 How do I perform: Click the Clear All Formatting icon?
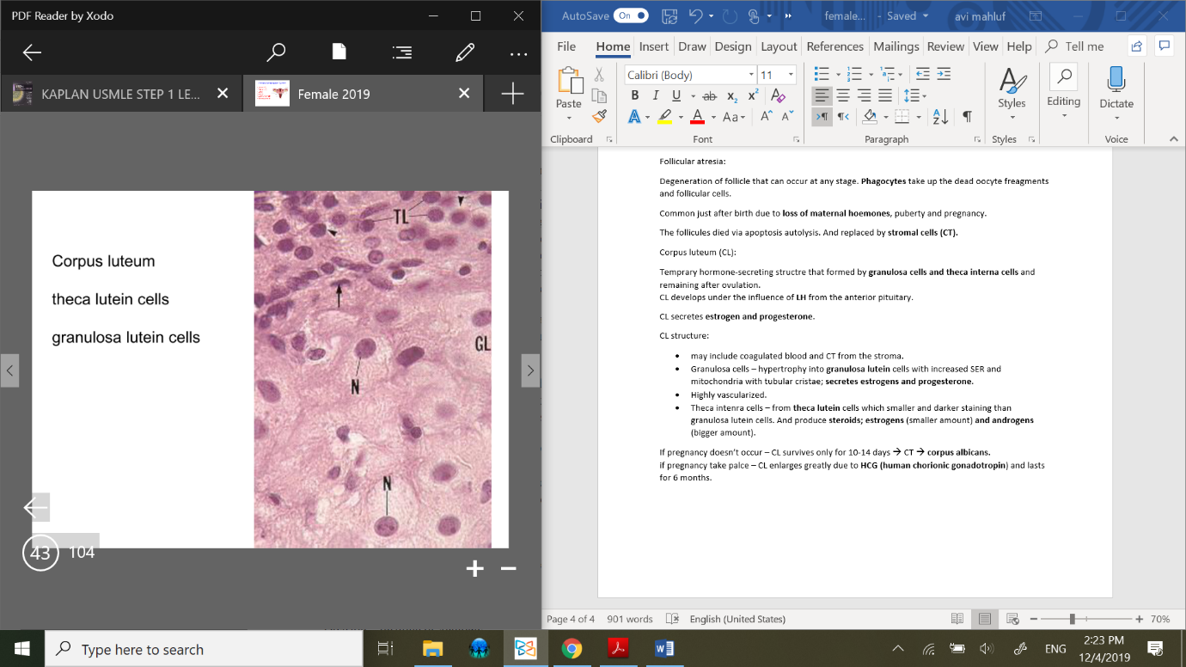coord(778,95)
